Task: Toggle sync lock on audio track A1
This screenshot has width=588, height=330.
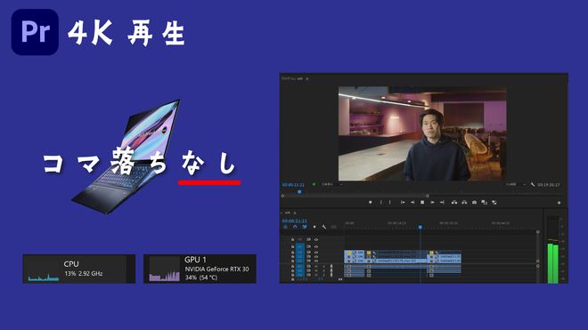Action: 308,266
